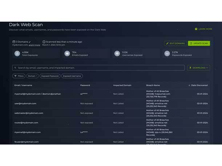
Task: Click the magnifier icon in search bar
Action: point(15,68)
